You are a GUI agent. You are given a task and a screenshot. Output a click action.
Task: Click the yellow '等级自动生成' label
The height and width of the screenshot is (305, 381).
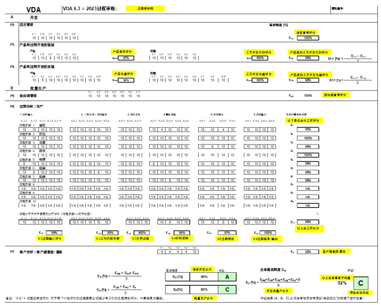click(359, 293)
